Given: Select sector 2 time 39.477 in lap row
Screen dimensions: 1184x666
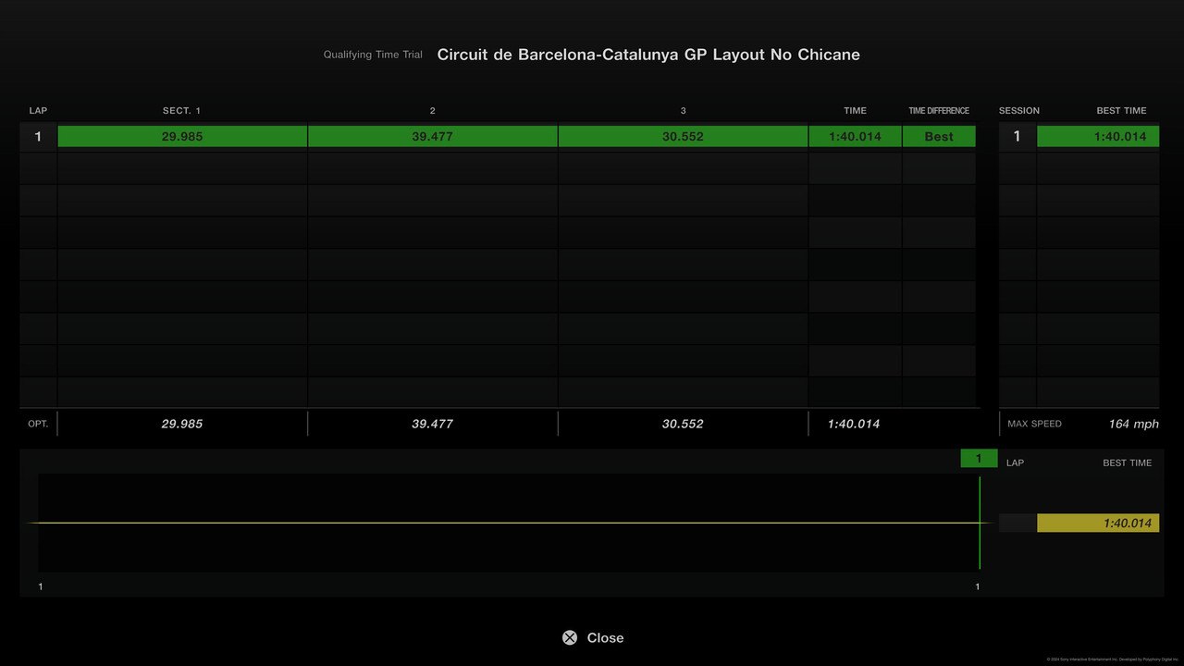Looking at the screenshot, I should coord(433,136).
